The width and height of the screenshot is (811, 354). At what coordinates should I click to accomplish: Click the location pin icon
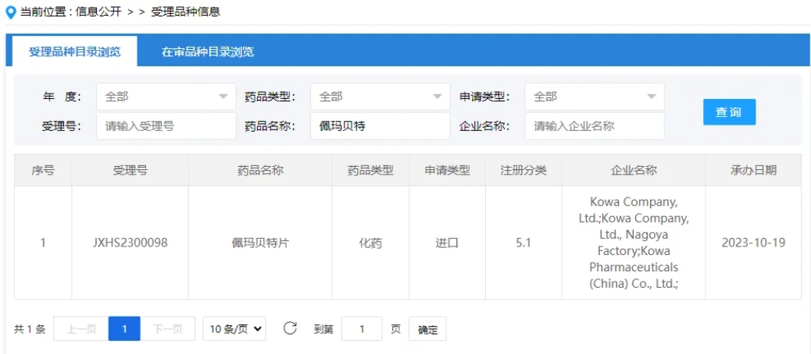[x=10, y=12]
